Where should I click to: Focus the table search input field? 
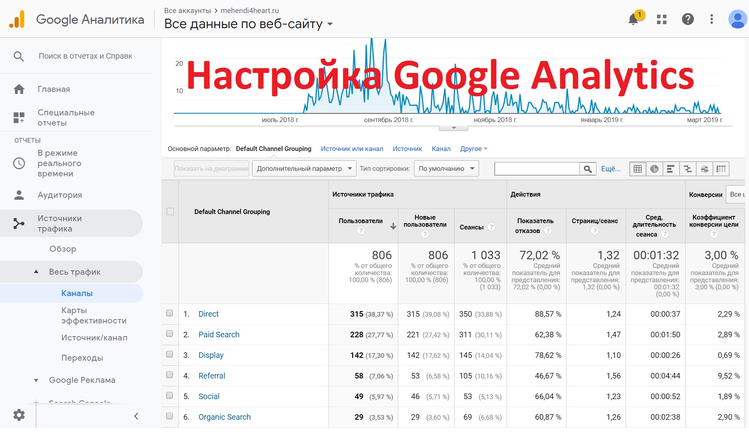click(537, 169)
